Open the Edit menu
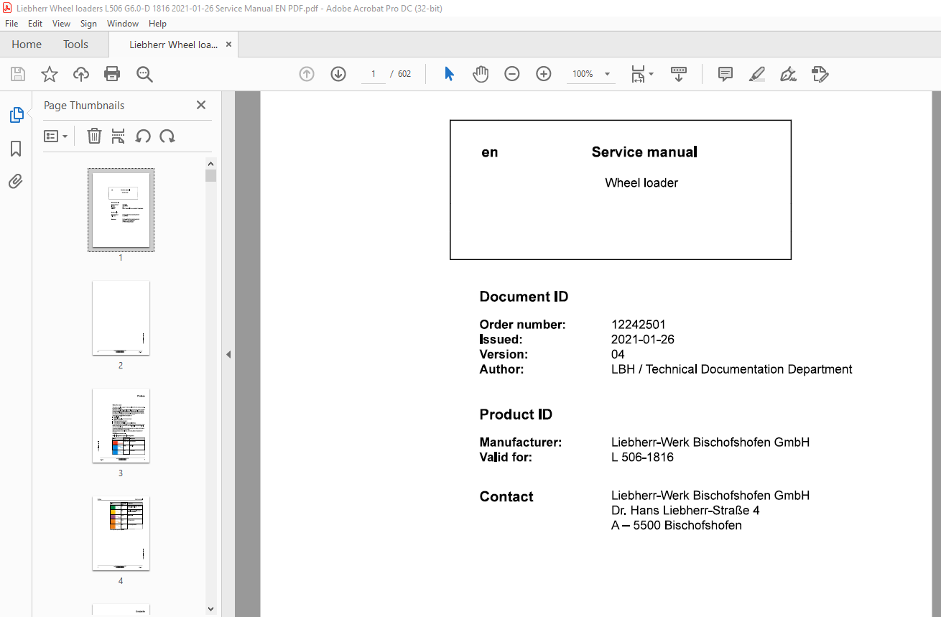This screenshot has width=941, height=617. click(x=35, y=24)
